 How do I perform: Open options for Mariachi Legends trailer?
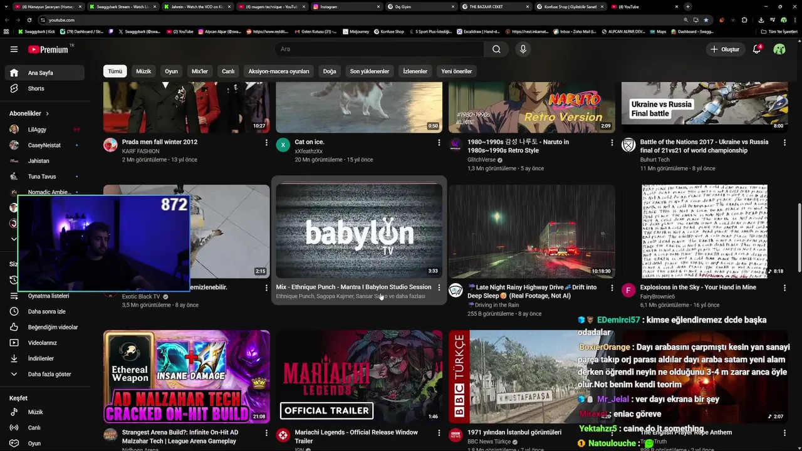[439, 433]
